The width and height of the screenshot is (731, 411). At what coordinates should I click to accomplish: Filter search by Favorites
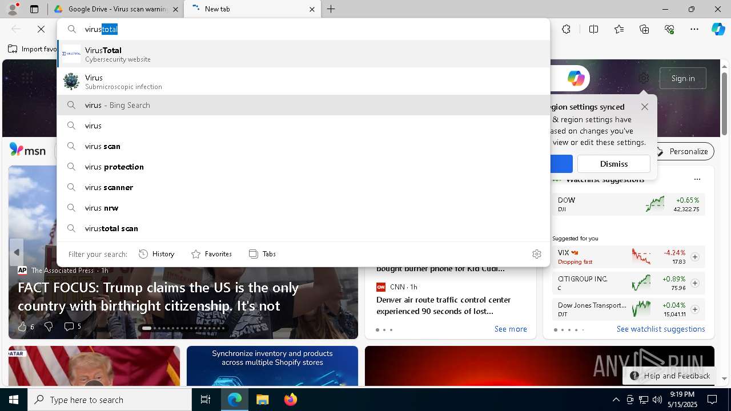(x=211, y=254)
